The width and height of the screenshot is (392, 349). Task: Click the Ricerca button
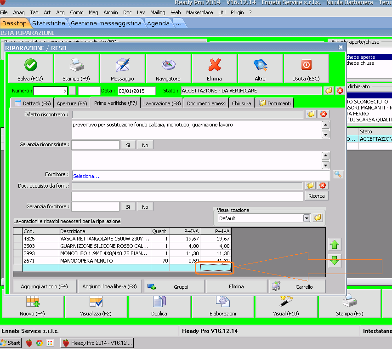pos(317,196)
